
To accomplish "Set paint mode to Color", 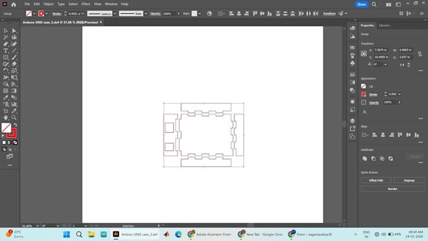I will (4, 142).
